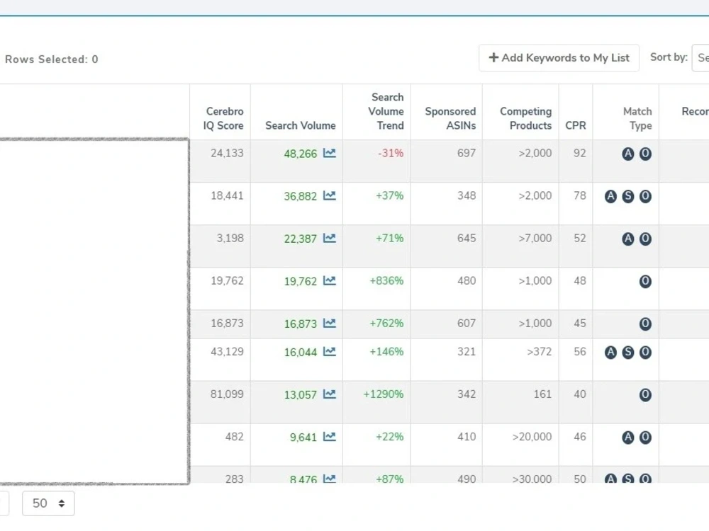Click chart icon next to 9,641 volume
Viewport: 709px width, 531px height.
click(x=330, y=437)
